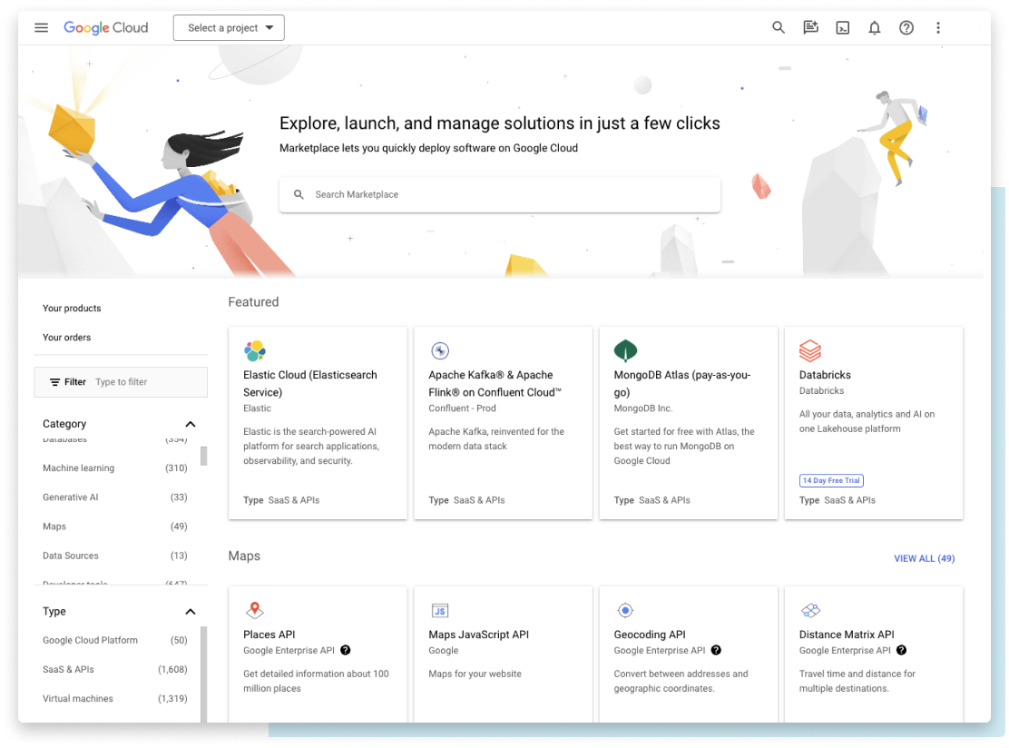Click the Elastic Cloud logo icon
This screenshot has width=1009, height=748.
(255, 350)
